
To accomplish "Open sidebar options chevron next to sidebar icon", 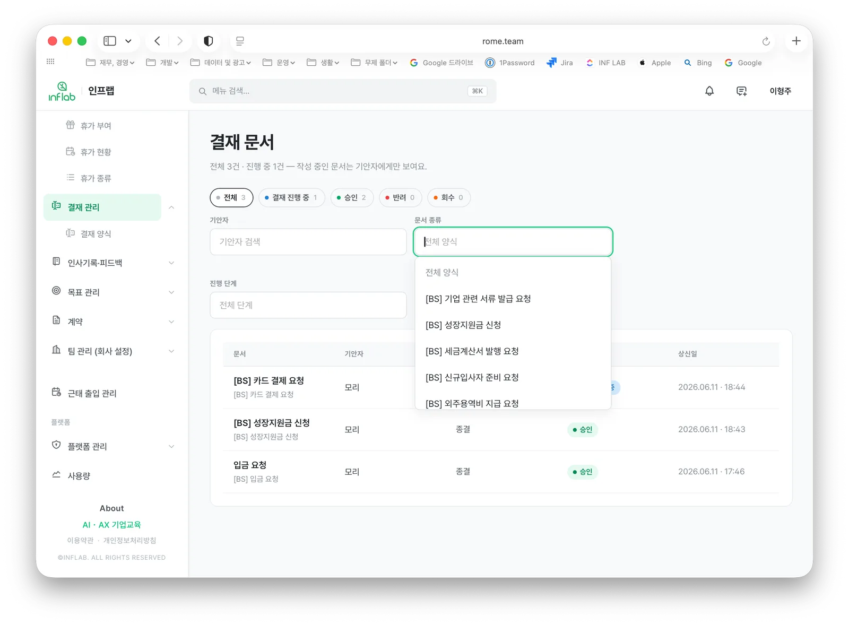I will click(x=128, y=41).
